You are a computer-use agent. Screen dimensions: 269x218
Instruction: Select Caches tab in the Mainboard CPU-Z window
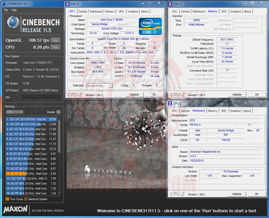185,111
